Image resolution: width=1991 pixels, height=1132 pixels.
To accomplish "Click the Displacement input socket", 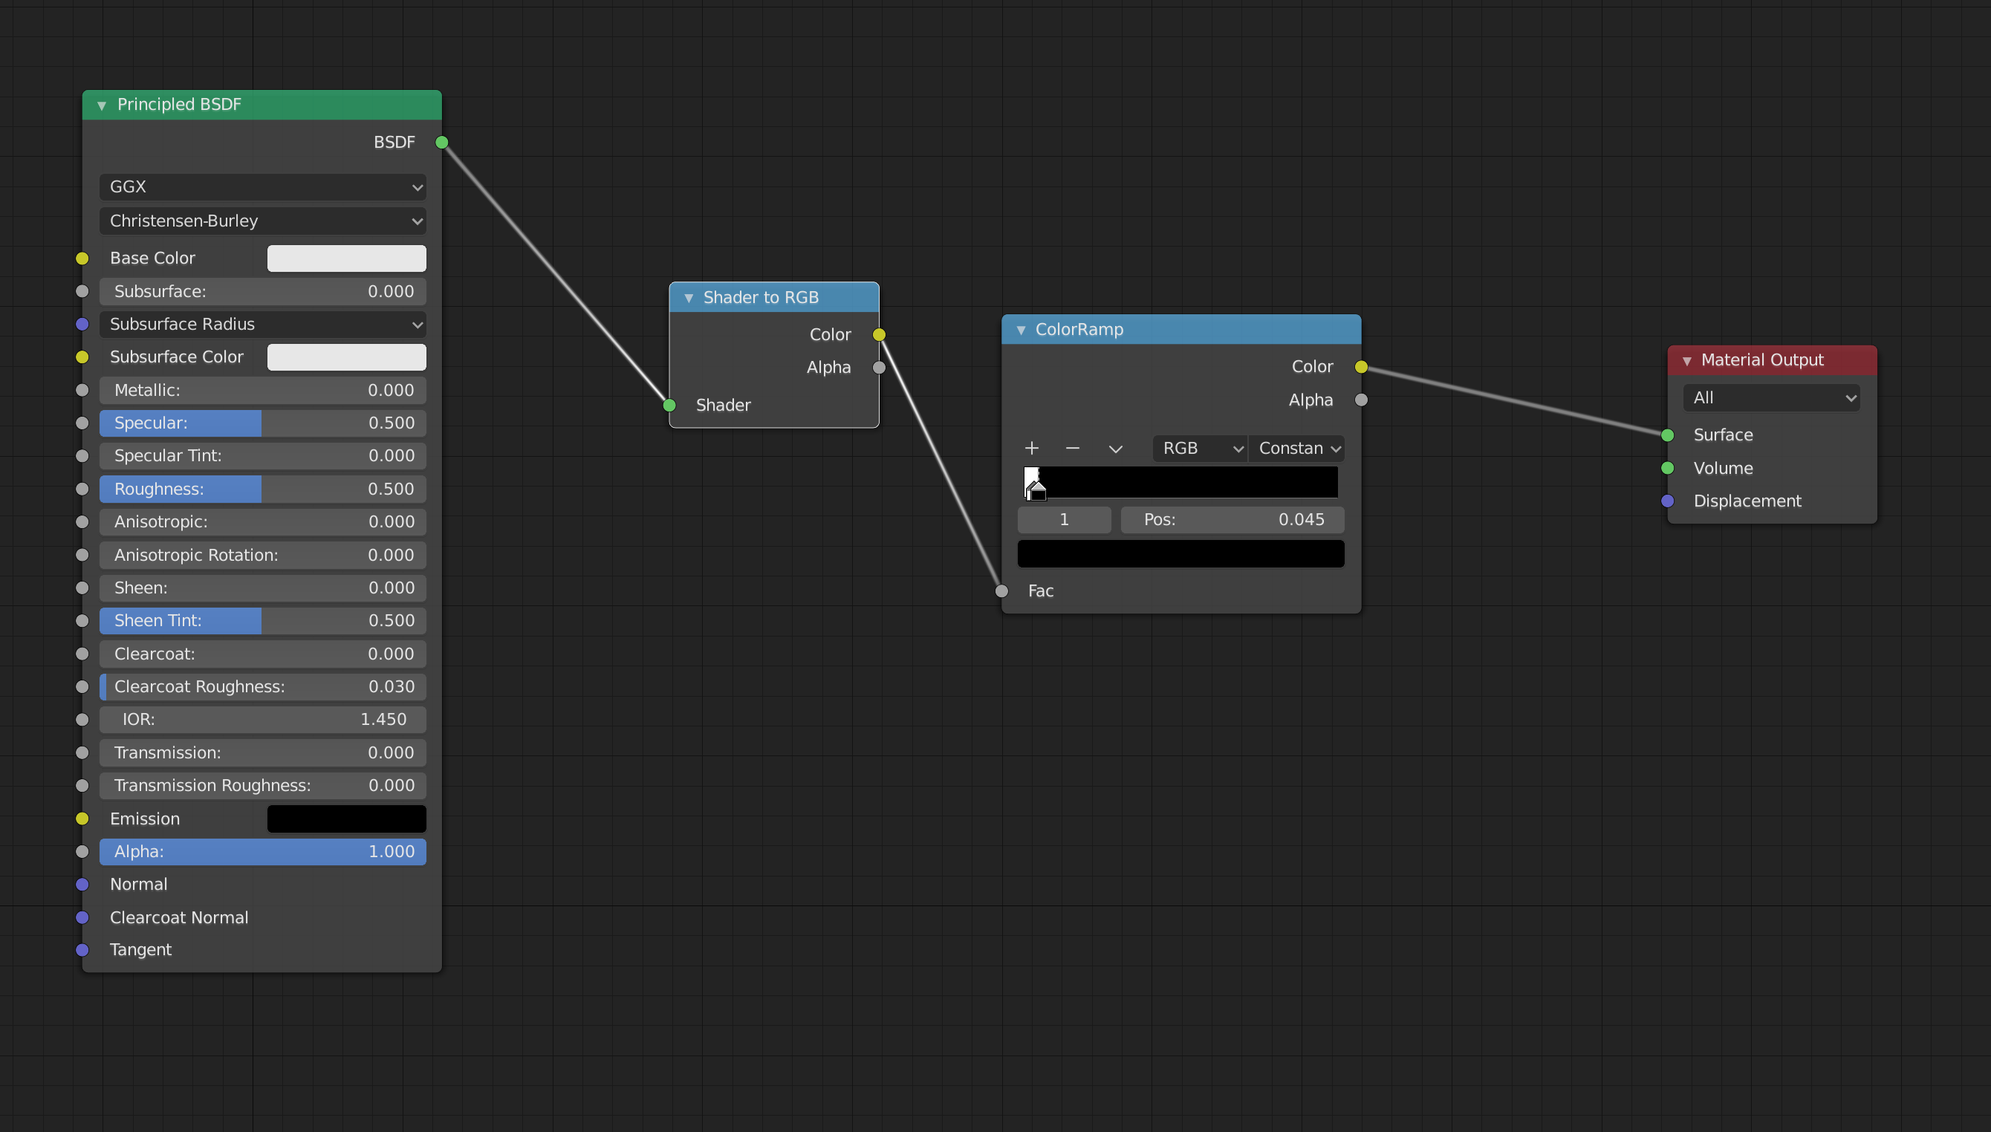I will pos(1667,501).
